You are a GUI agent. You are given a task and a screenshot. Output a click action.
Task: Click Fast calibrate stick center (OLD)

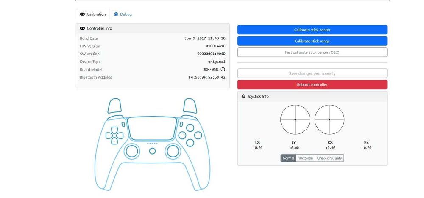click(312, 52)
